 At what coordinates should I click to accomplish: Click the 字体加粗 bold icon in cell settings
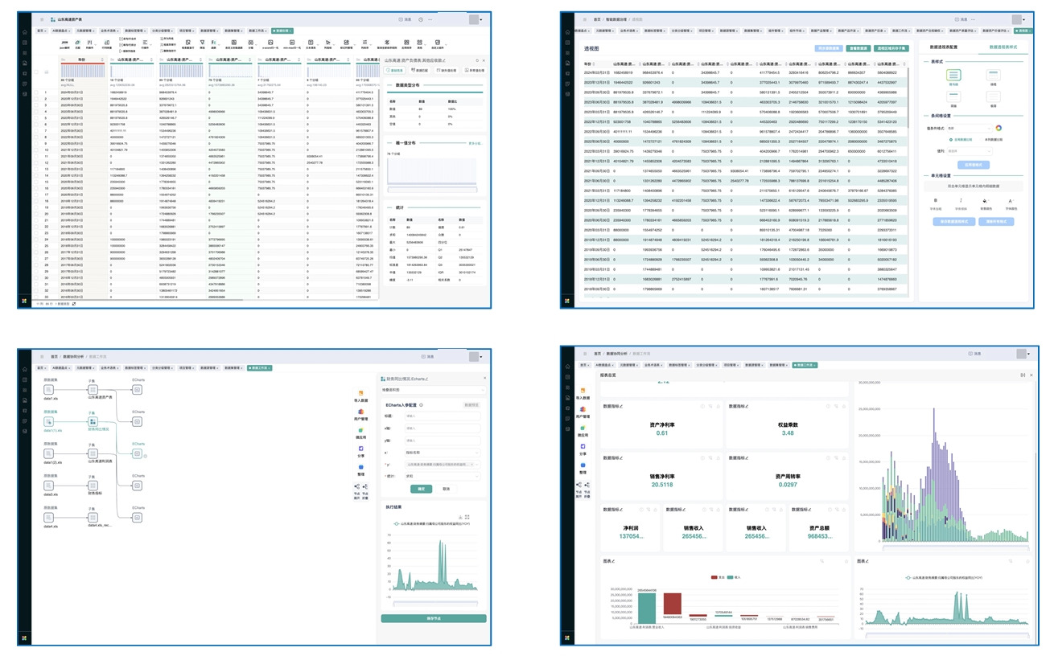tap(936, 201)
